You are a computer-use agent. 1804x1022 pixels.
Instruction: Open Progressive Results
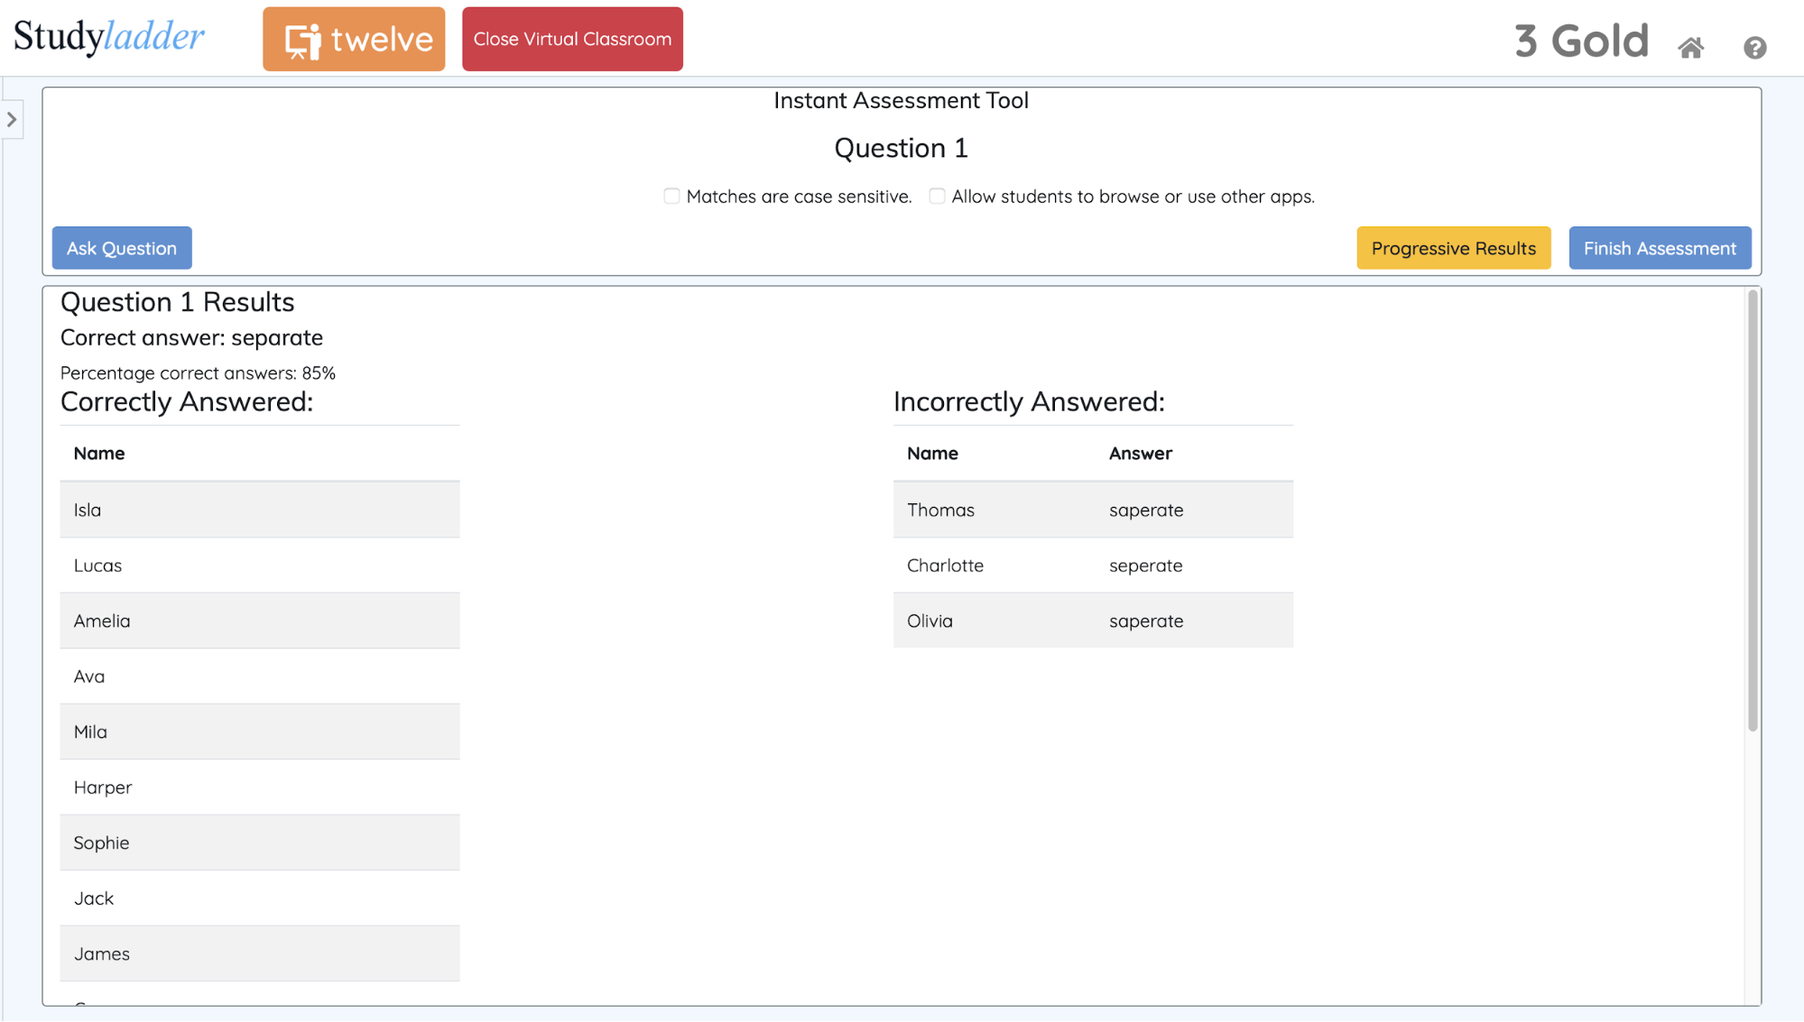[1453, 248]
